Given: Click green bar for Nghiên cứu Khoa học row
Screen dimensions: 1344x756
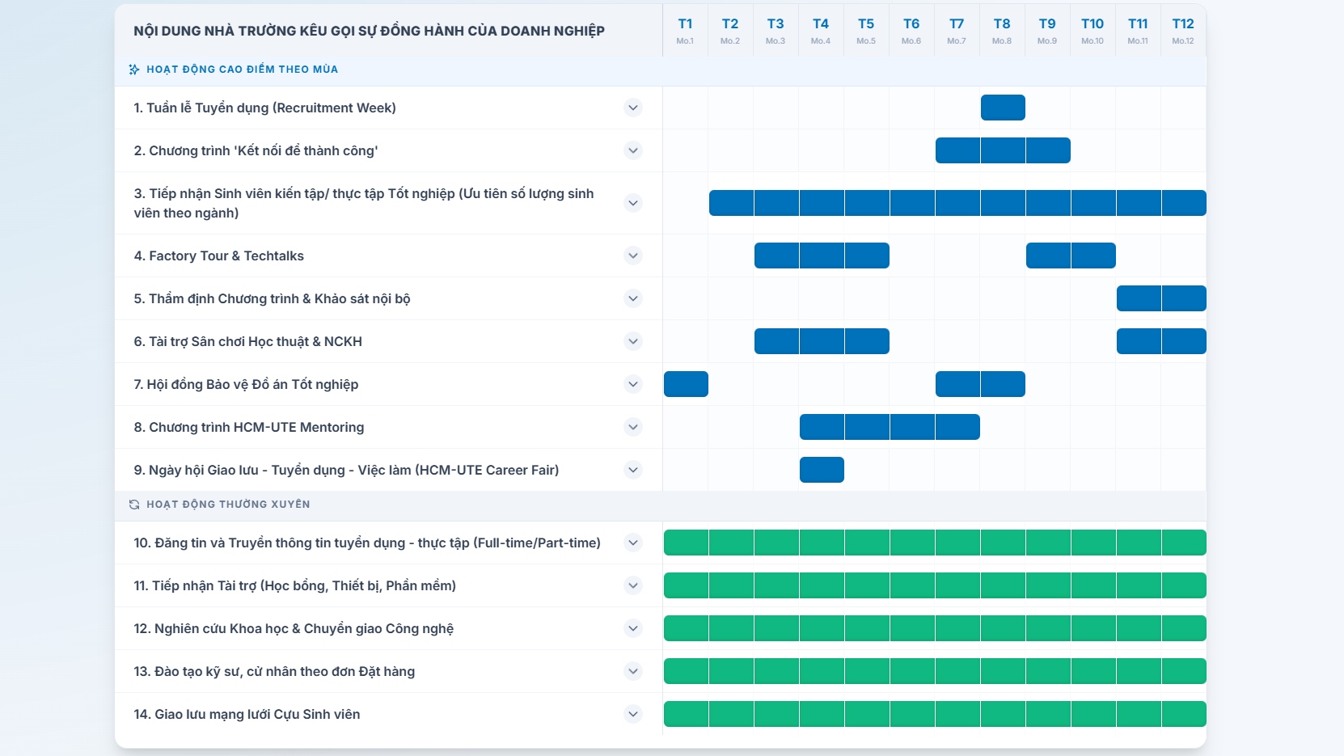Looking at the screenshot, I should 935,628.
